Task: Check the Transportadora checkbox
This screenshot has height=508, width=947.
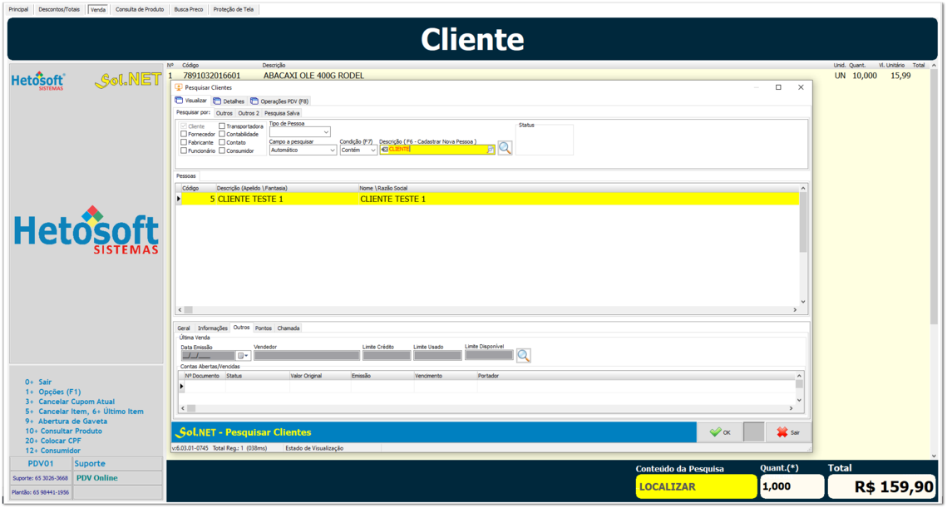Action: [222, 126]
